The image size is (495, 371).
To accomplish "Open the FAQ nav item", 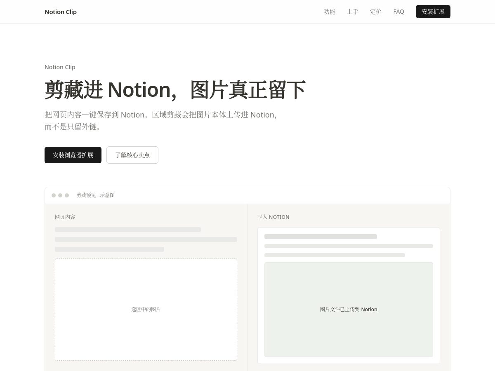I will tap(399, 12).
